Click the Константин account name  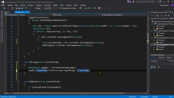(x=164, y=5)
